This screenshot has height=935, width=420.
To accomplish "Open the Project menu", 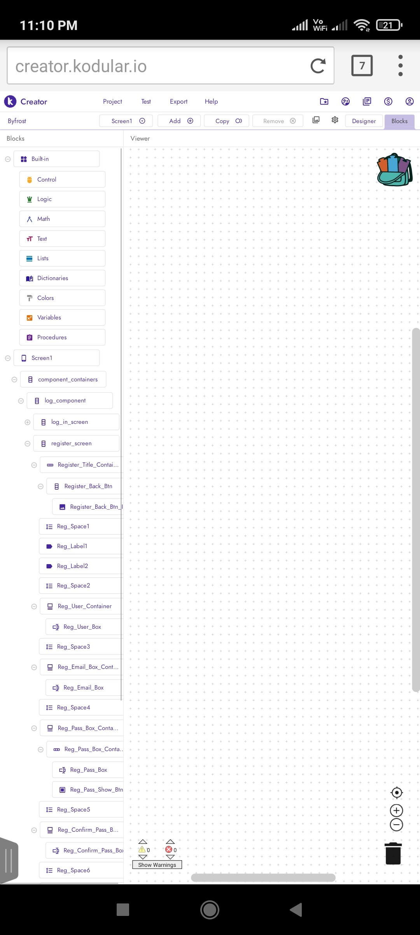I will (x=112, y=101).
